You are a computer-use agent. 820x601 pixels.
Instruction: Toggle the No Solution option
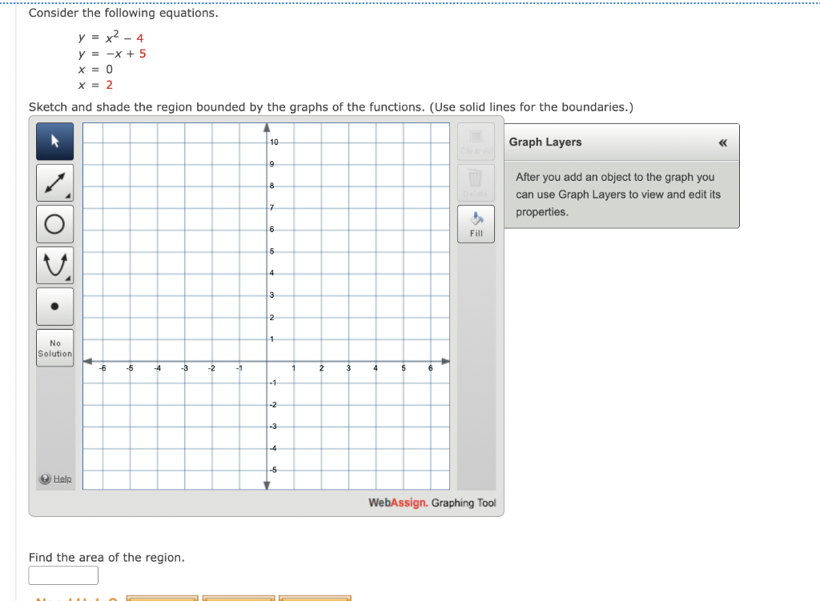point(54,348)
